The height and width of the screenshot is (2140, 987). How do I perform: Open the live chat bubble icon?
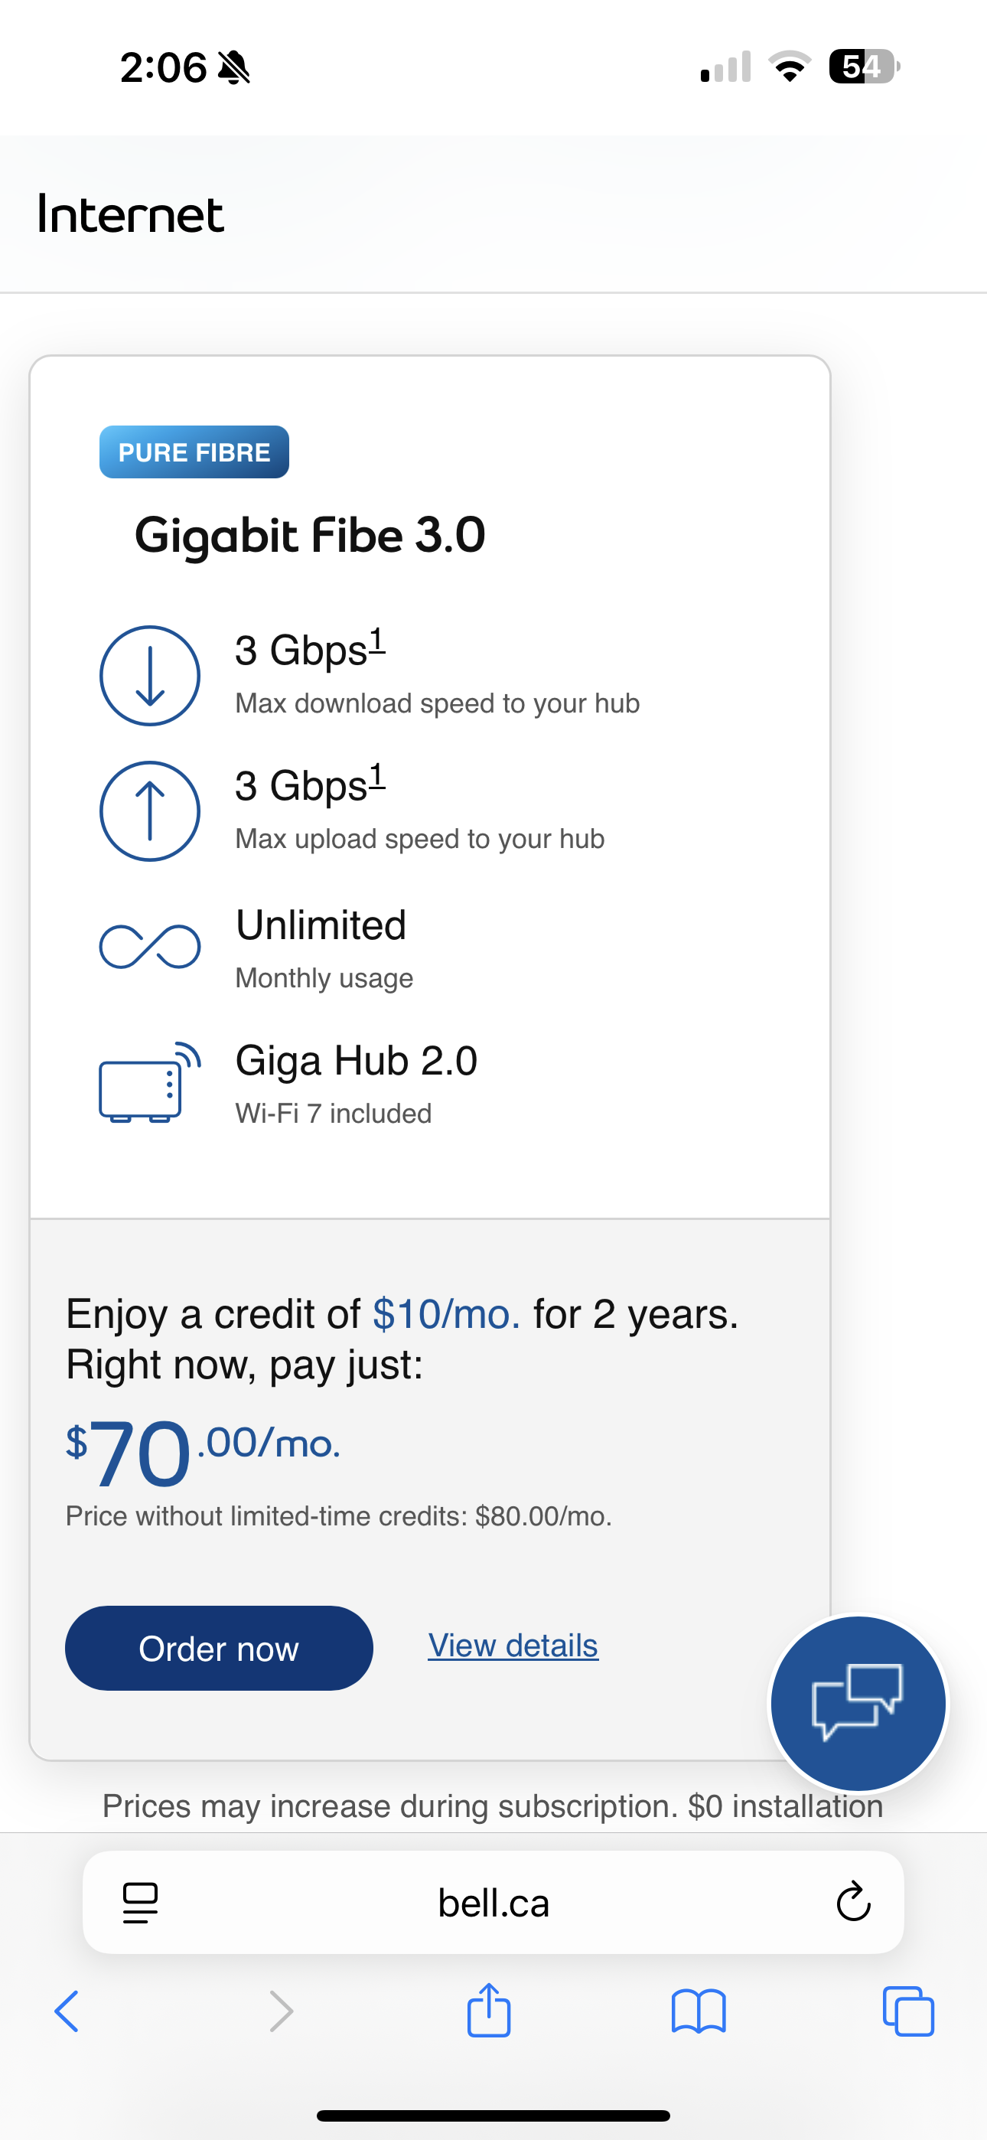pos(858,1703)
